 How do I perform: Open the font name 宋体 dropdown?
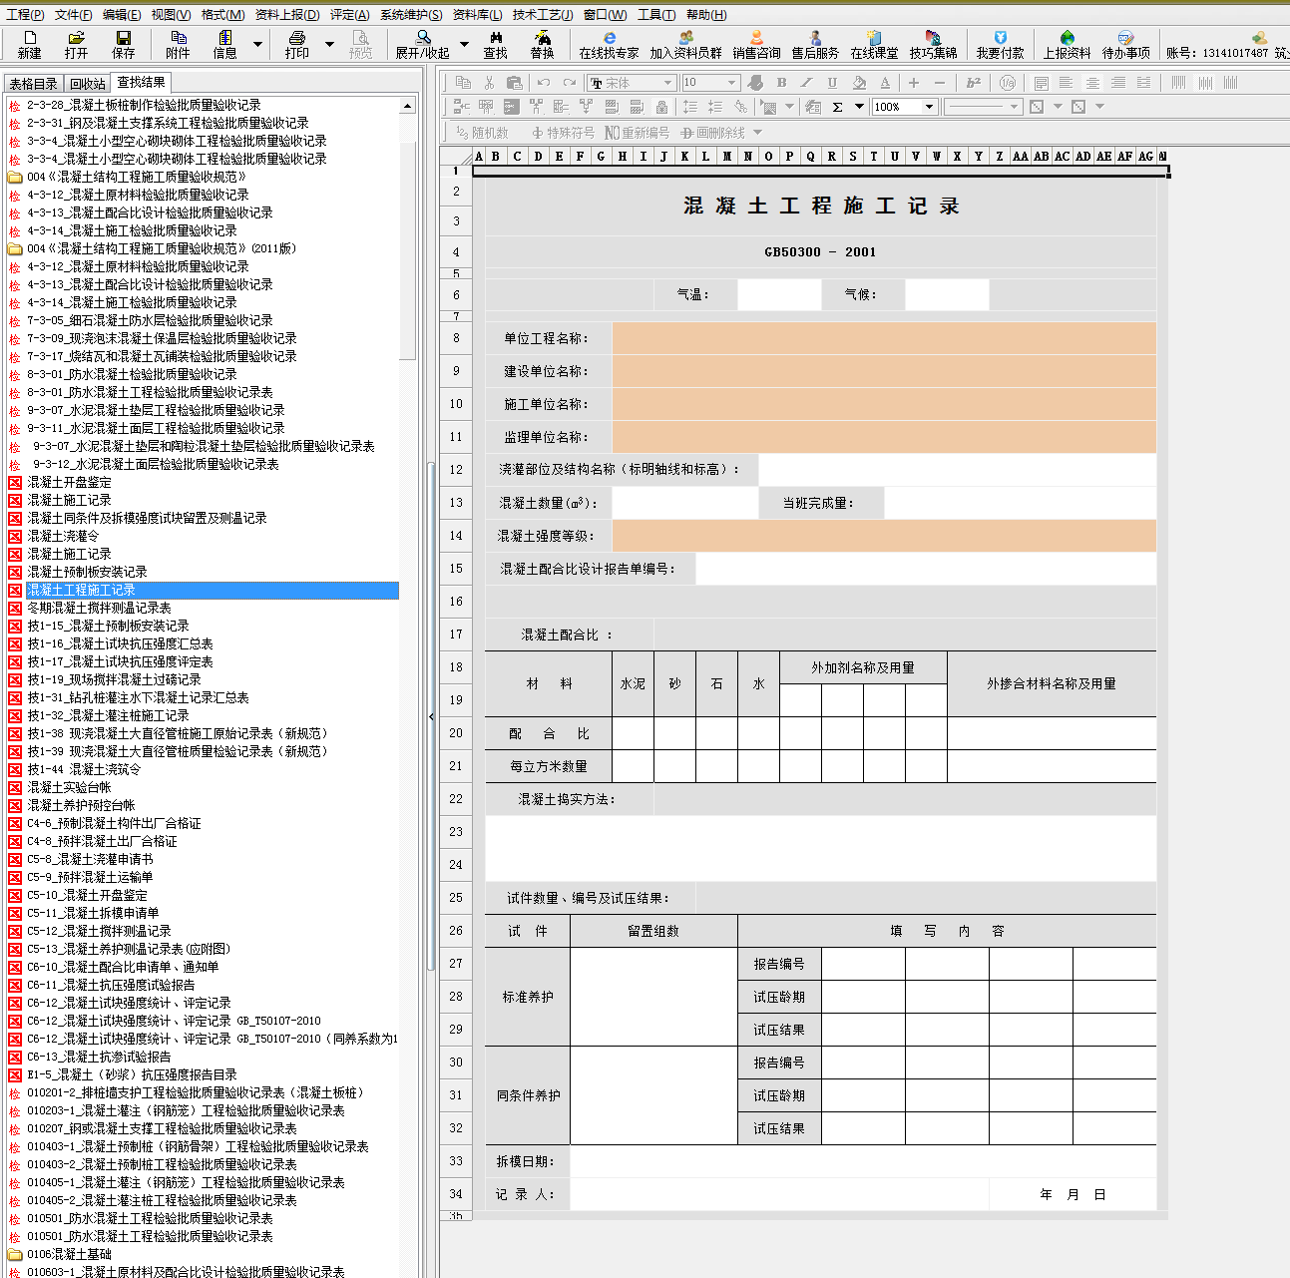click(668, 83)
